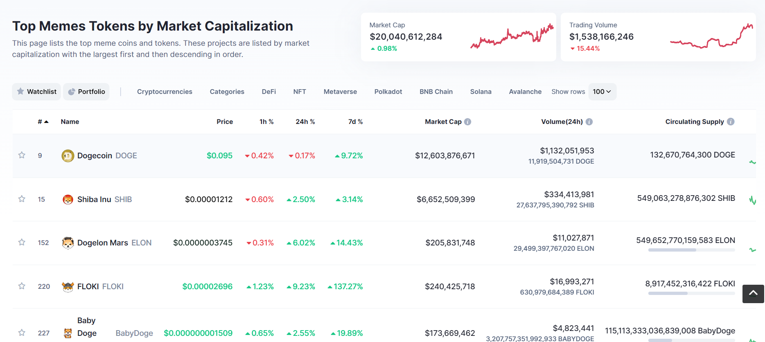
Task: Click the Market Cap sparkline chart
Action: 512,36
